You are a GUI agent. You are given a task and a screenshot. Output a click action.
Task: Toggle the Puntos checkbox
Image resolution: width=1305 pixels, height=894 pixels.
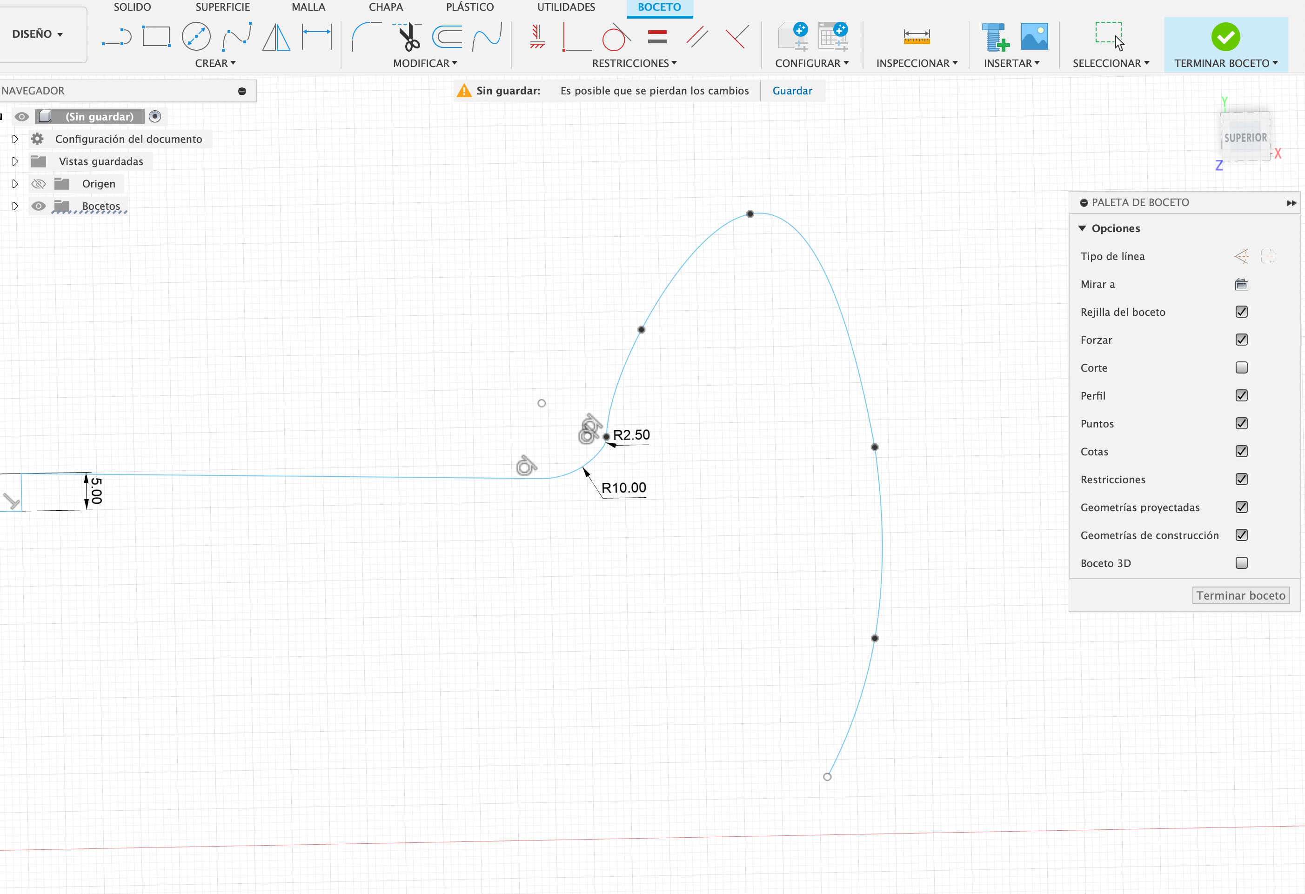coord(1241,423)
